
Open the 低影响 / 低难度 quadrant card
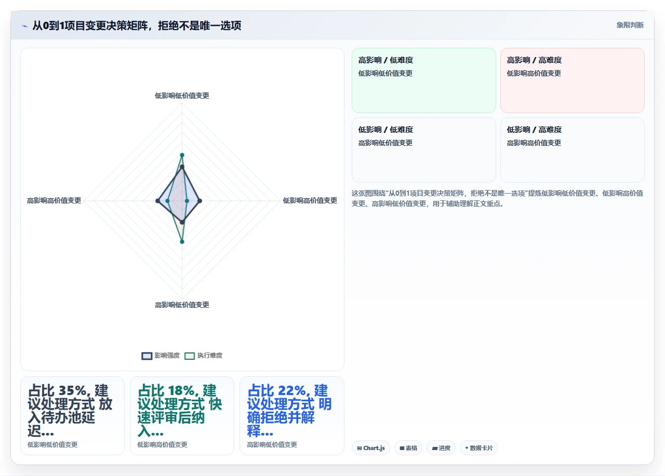(x=424, y=150)
